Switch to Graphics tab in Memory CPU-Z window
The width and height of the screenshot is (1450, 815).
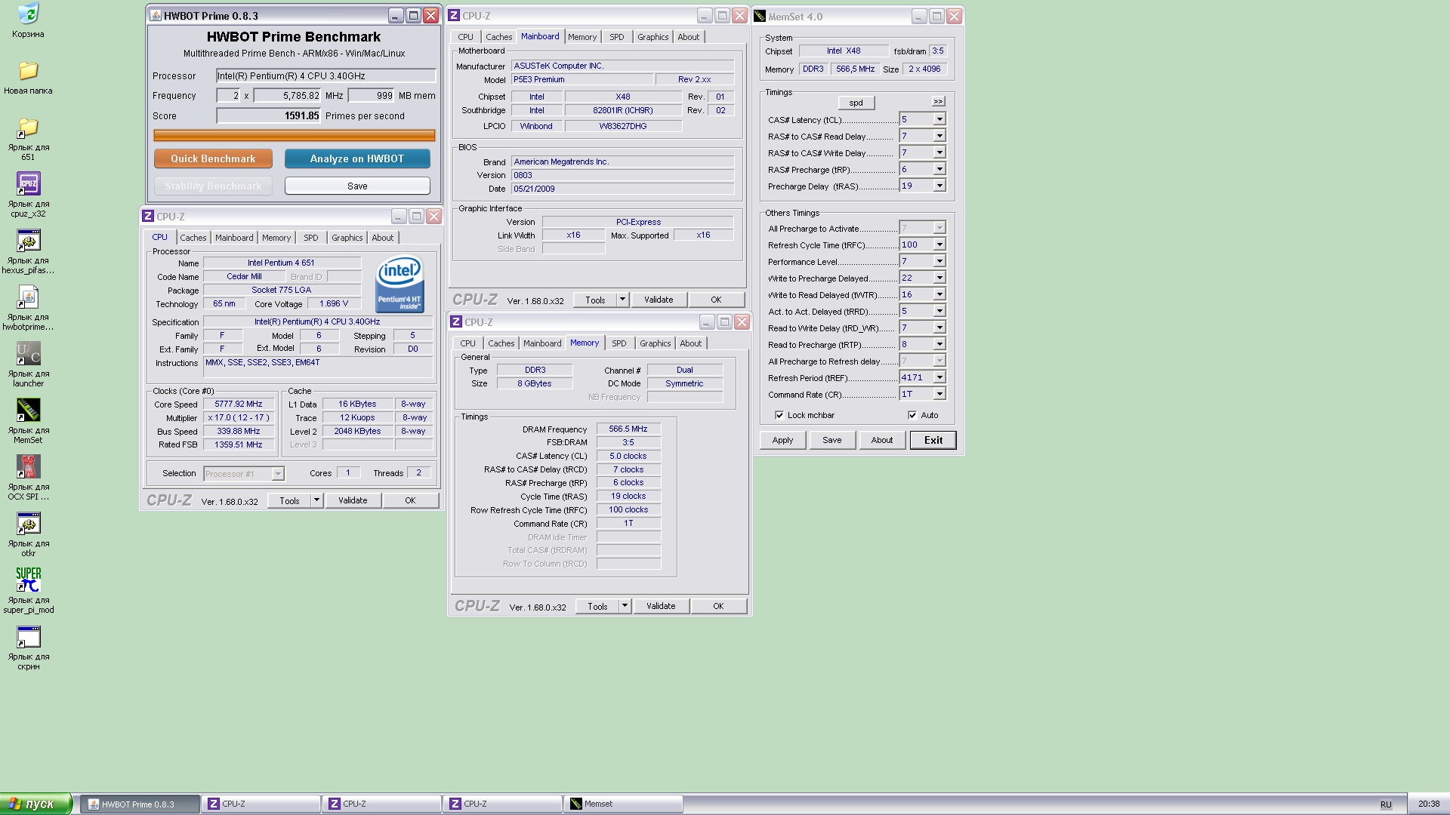[655, 343]
